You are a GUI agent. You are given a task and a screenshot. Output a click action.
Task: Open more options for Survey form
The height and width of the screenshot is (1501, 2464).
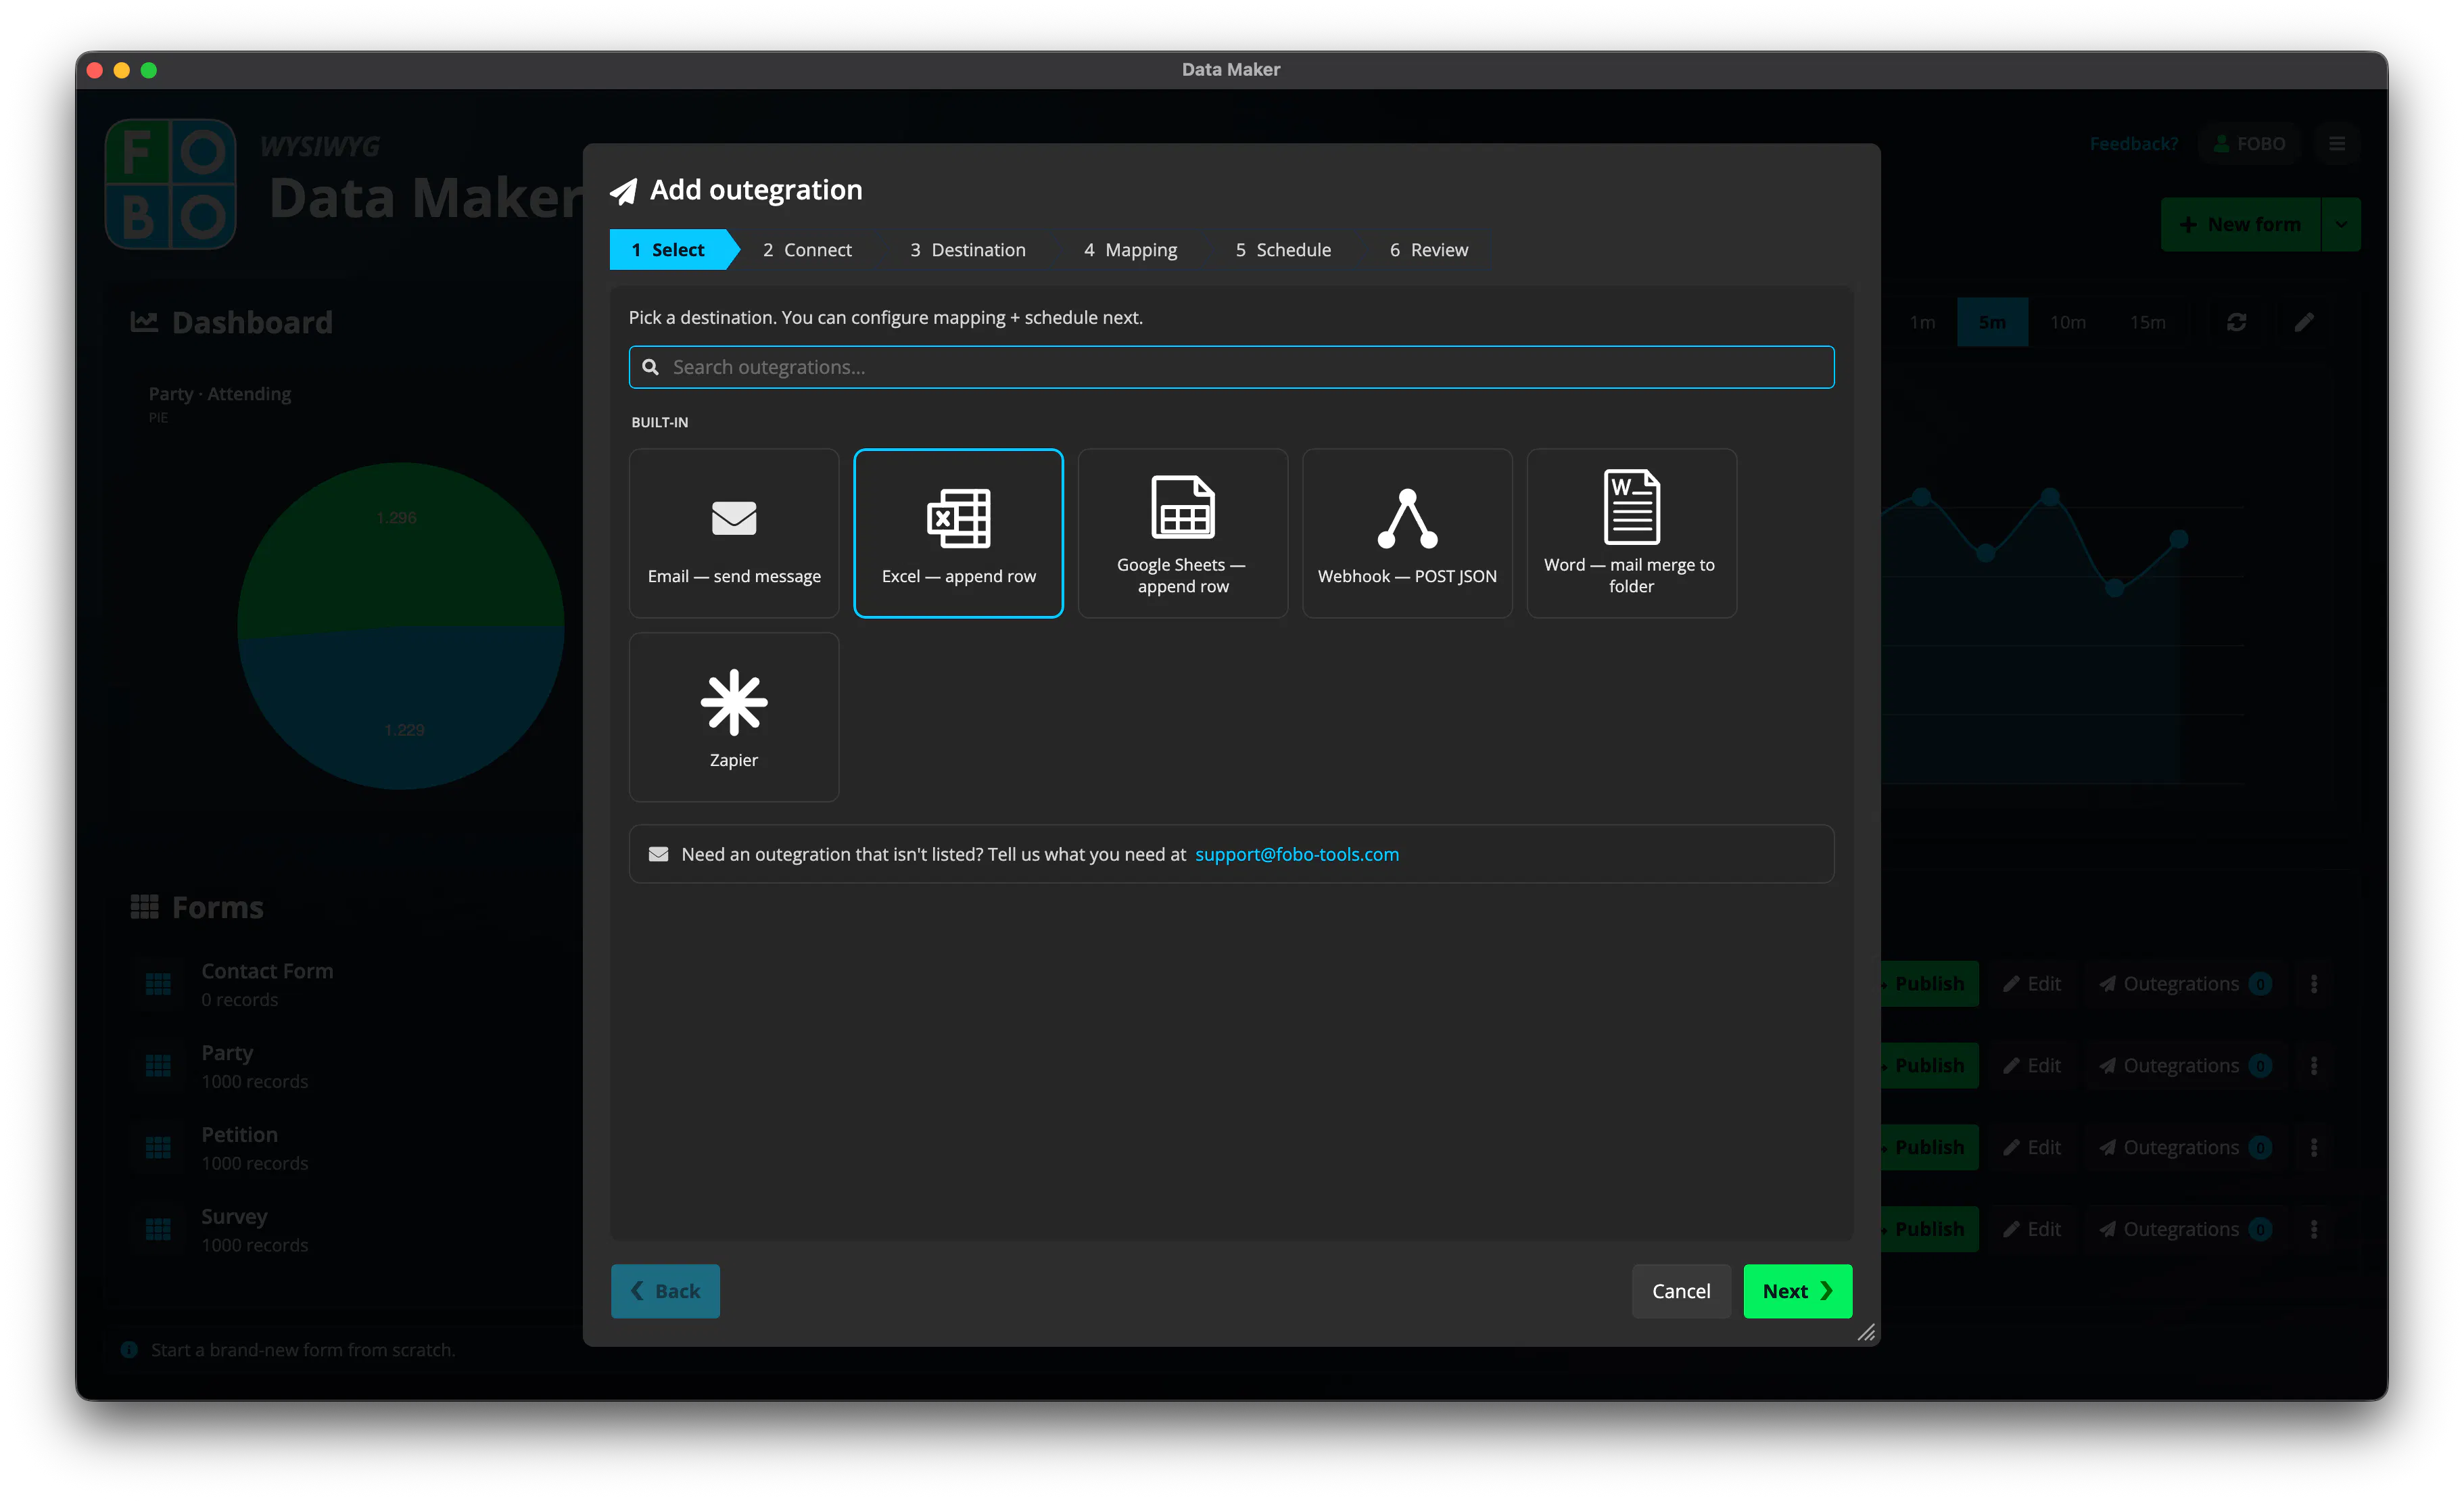(2313, 1229)
